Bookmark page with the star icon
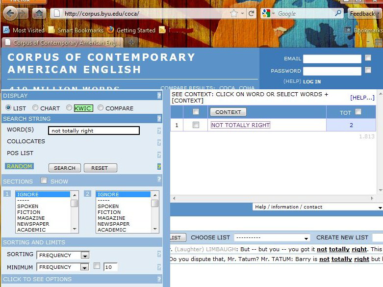Screen dimensions: 383x287 coord(234,13)
